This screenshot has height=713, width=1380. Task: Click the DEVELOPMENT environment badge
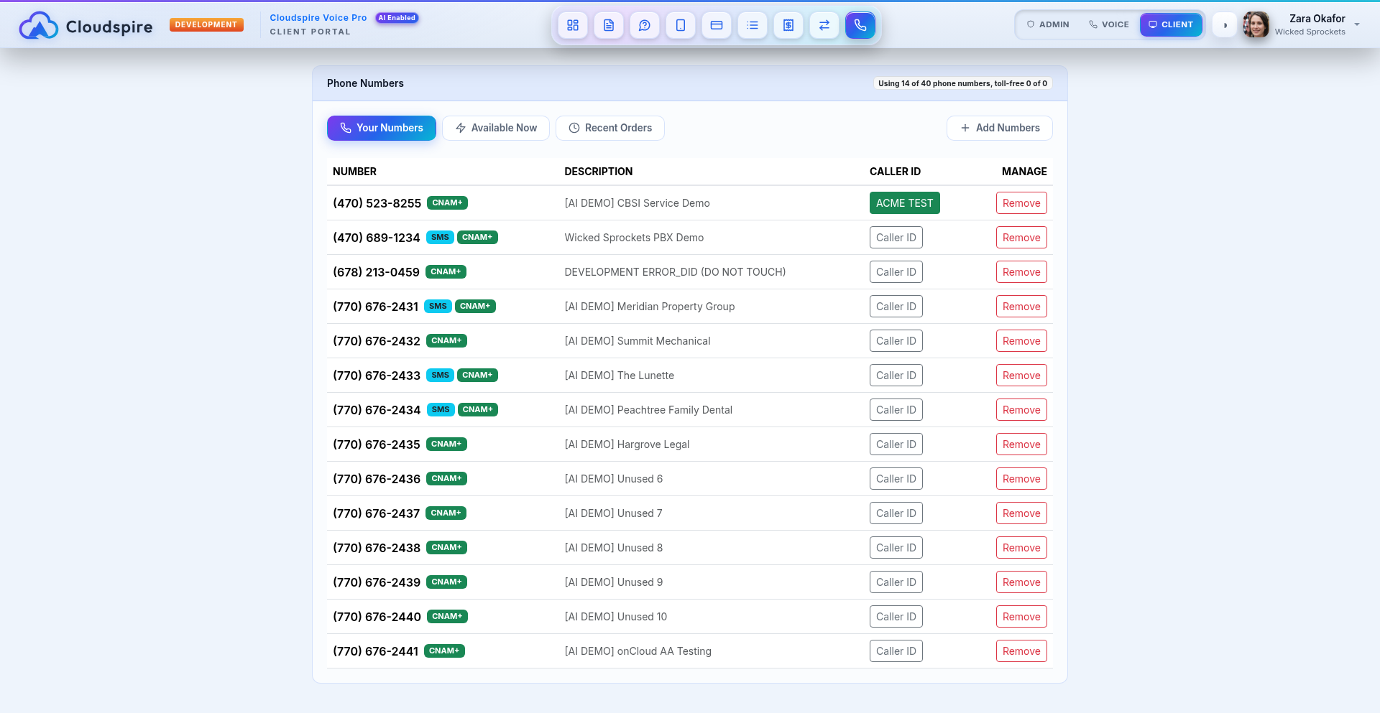(206, 24)
